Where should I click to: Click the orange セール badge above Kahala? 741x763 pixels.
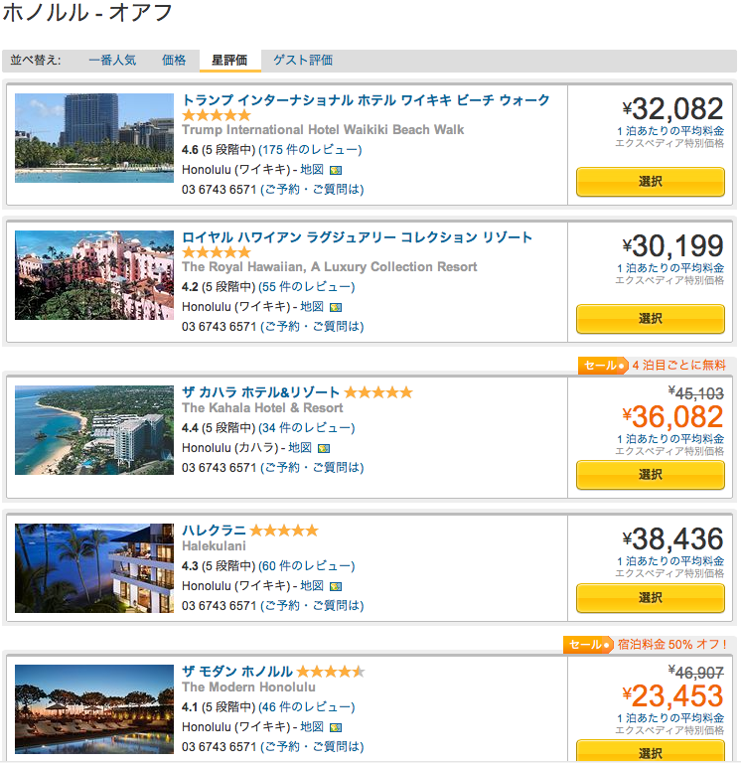pos(603,366)
